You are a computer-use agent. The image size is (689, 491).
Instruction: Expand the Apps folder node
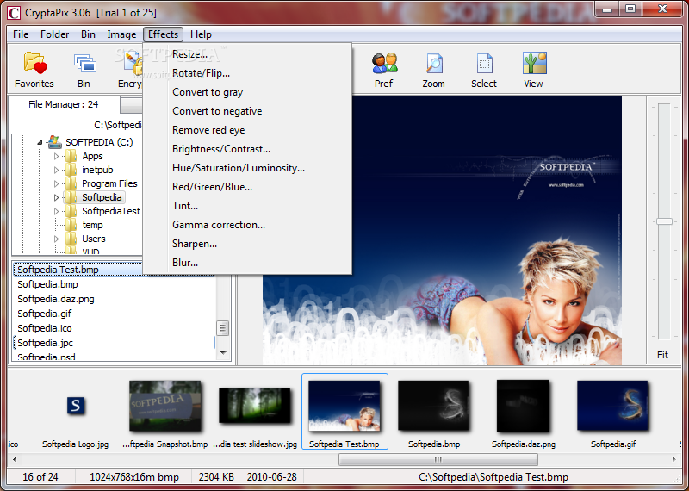coord(56,156)
